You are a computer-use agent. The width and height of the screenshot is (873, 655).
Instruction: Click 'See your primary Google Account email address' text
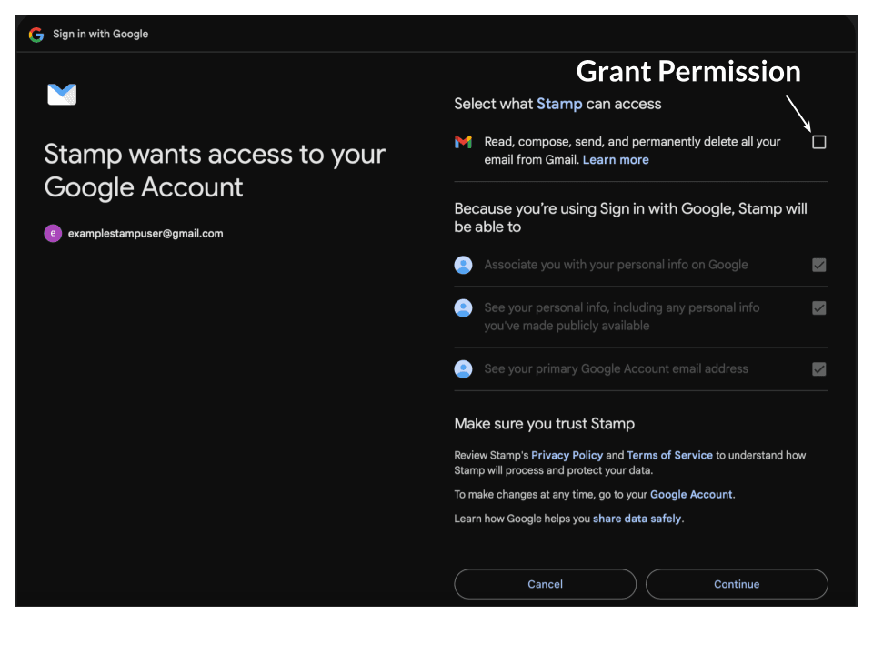(x=617, y=369)
